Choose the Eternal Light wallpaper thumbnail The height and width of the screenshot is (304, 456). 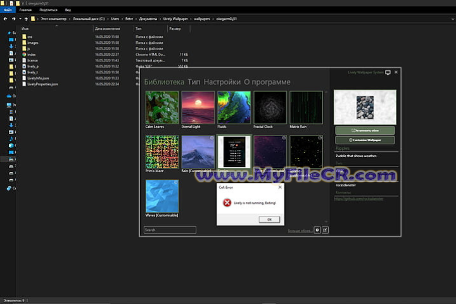tap(198, 106)
